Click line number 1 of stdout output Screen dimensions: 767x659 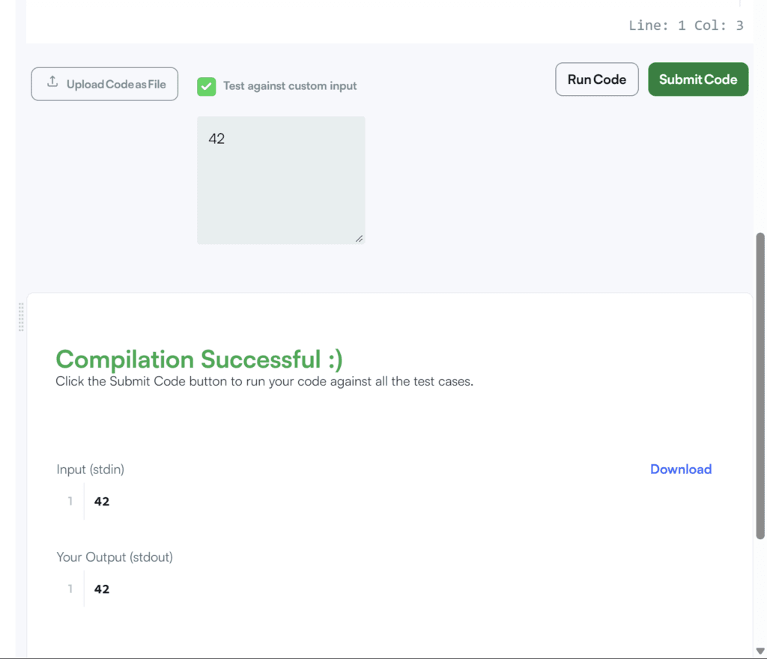[70, 589]
